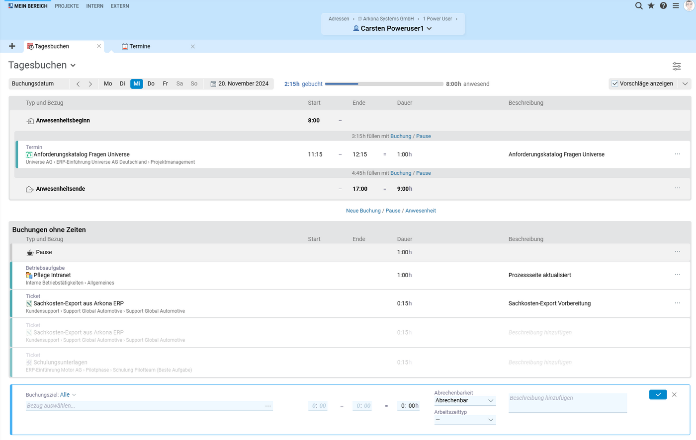Image resolution: width=696 pixels, height=440 pixels.
Task: Open options for Pflege Intranet row
Action: (677, 275)
